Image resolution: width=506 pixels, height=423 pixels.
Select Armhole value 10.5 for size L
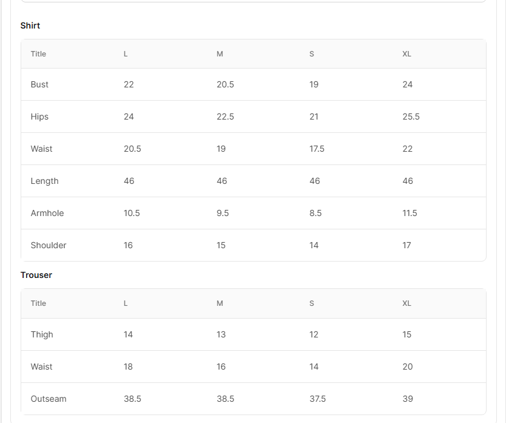pyautogui.click(x=132, y=213)
